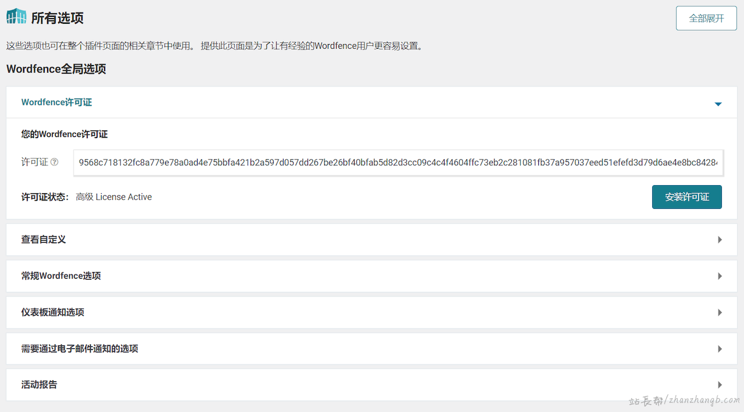Image resolution: width=744 pixels, height=412 pixels.
Task: Click the 全部展开 button
Action: 706,18
